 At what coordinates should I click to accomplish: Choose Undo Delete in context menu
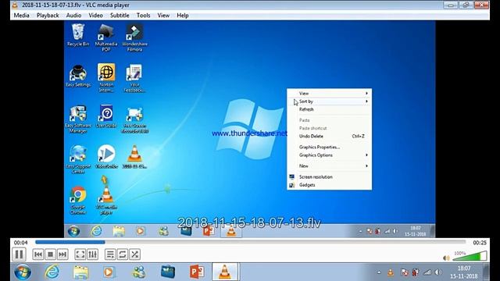click(x=330, y=136)
